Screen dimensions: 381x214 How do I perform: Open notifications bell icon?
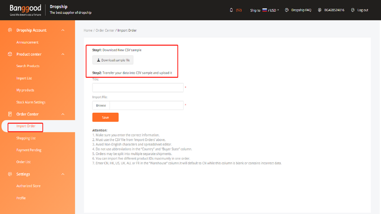[231, 10]
